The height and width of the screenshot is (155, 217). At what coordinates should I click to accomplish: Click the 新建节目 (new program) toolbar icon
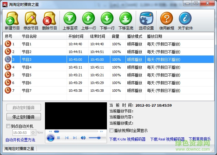[12, 21]
